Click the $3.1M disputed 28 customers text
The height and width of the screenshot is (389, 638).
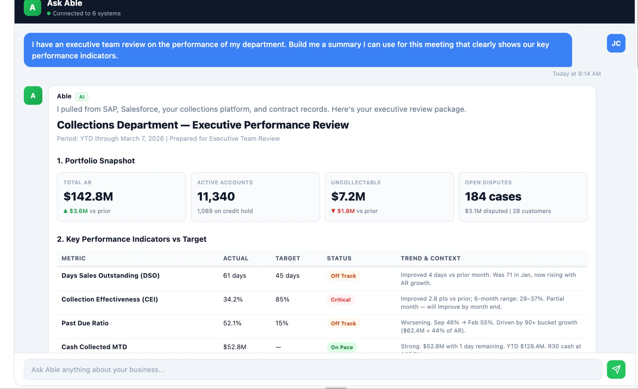(508, 211)
